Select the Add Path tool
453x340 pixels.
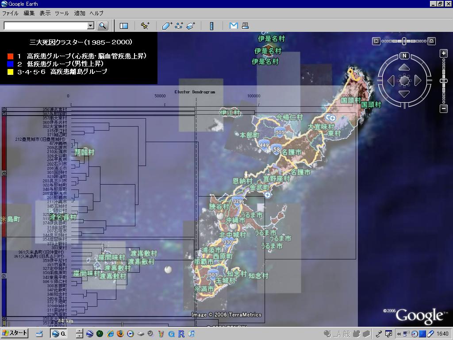179,26
